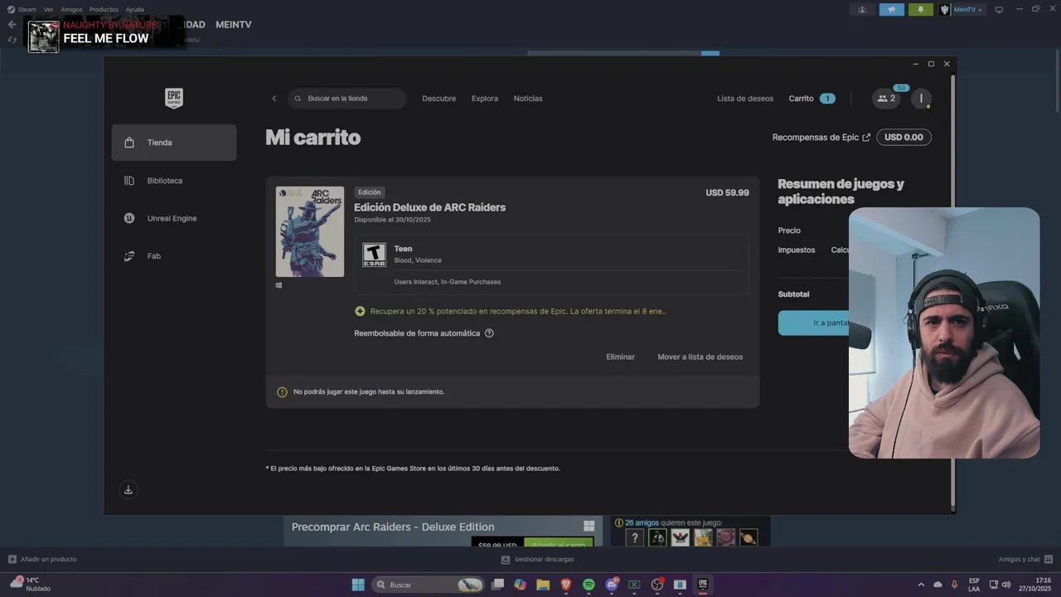The image size is (1061, 597).
Task: Open Gestionar descargas in Steam
Action: pos(538,560)
